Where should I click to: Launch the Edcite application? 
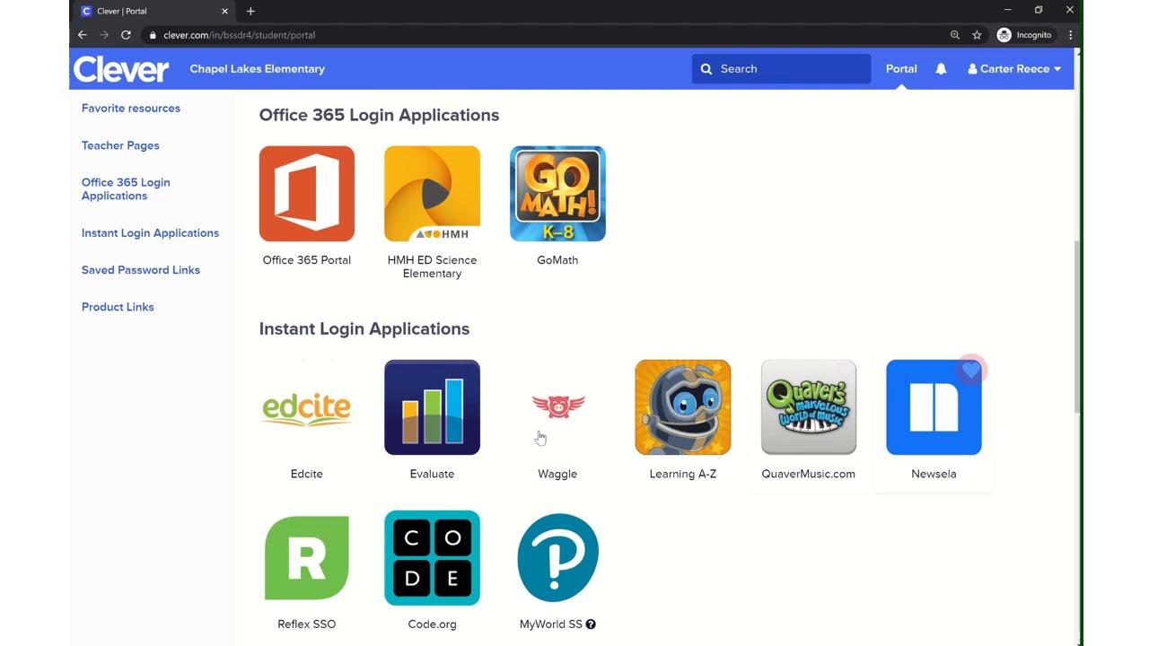[306, 407]
